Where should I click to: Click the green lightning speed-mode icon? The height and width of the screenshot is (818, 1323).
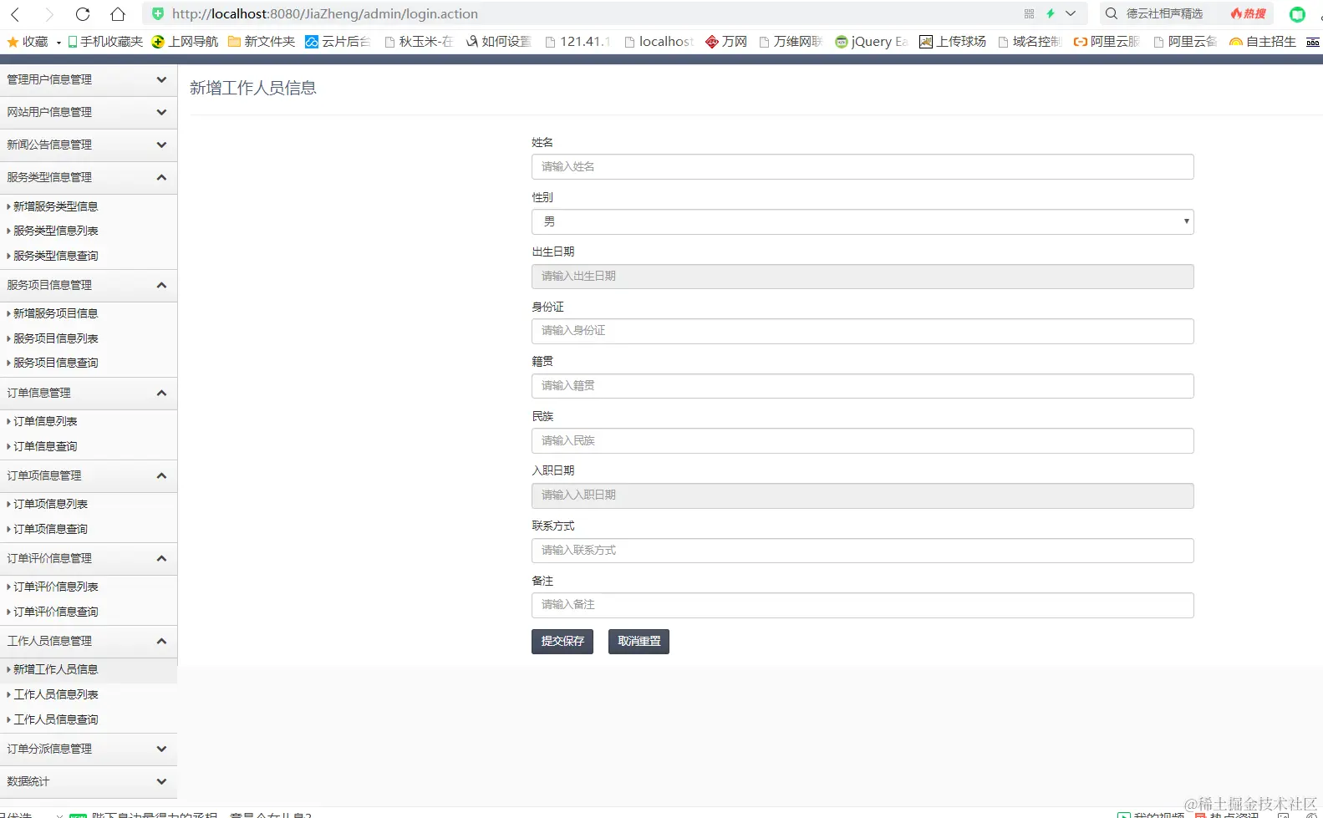pyautogui.click(x=1051, y=13)
